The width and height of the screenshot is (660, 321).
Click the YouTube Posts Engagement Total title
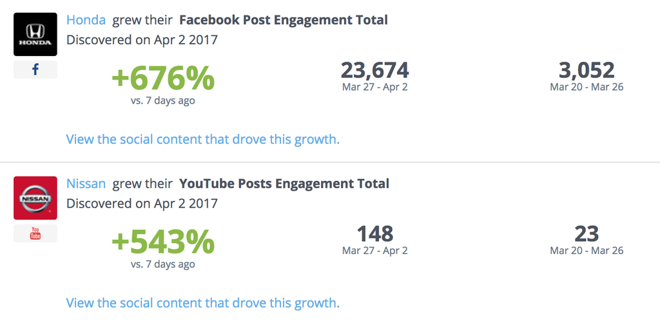pos(284,184)
